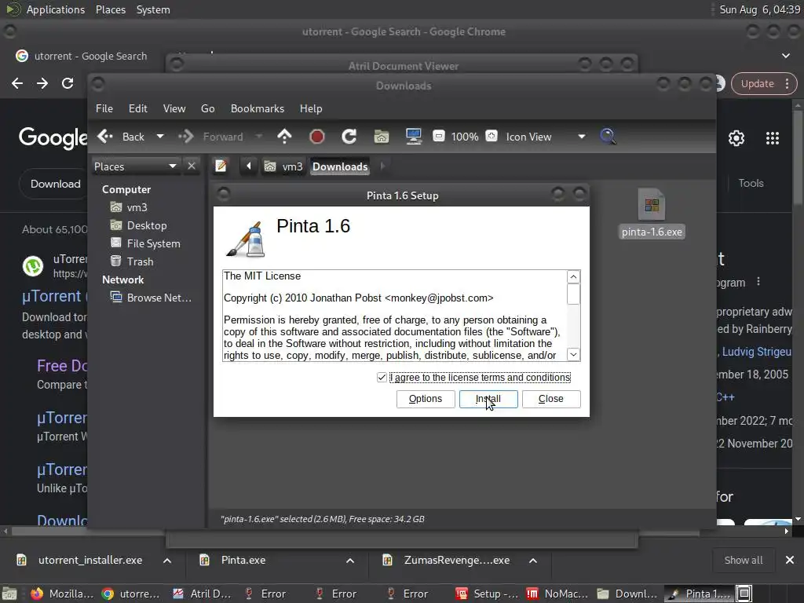Open the Icon View dropdown

pos(545,137)
